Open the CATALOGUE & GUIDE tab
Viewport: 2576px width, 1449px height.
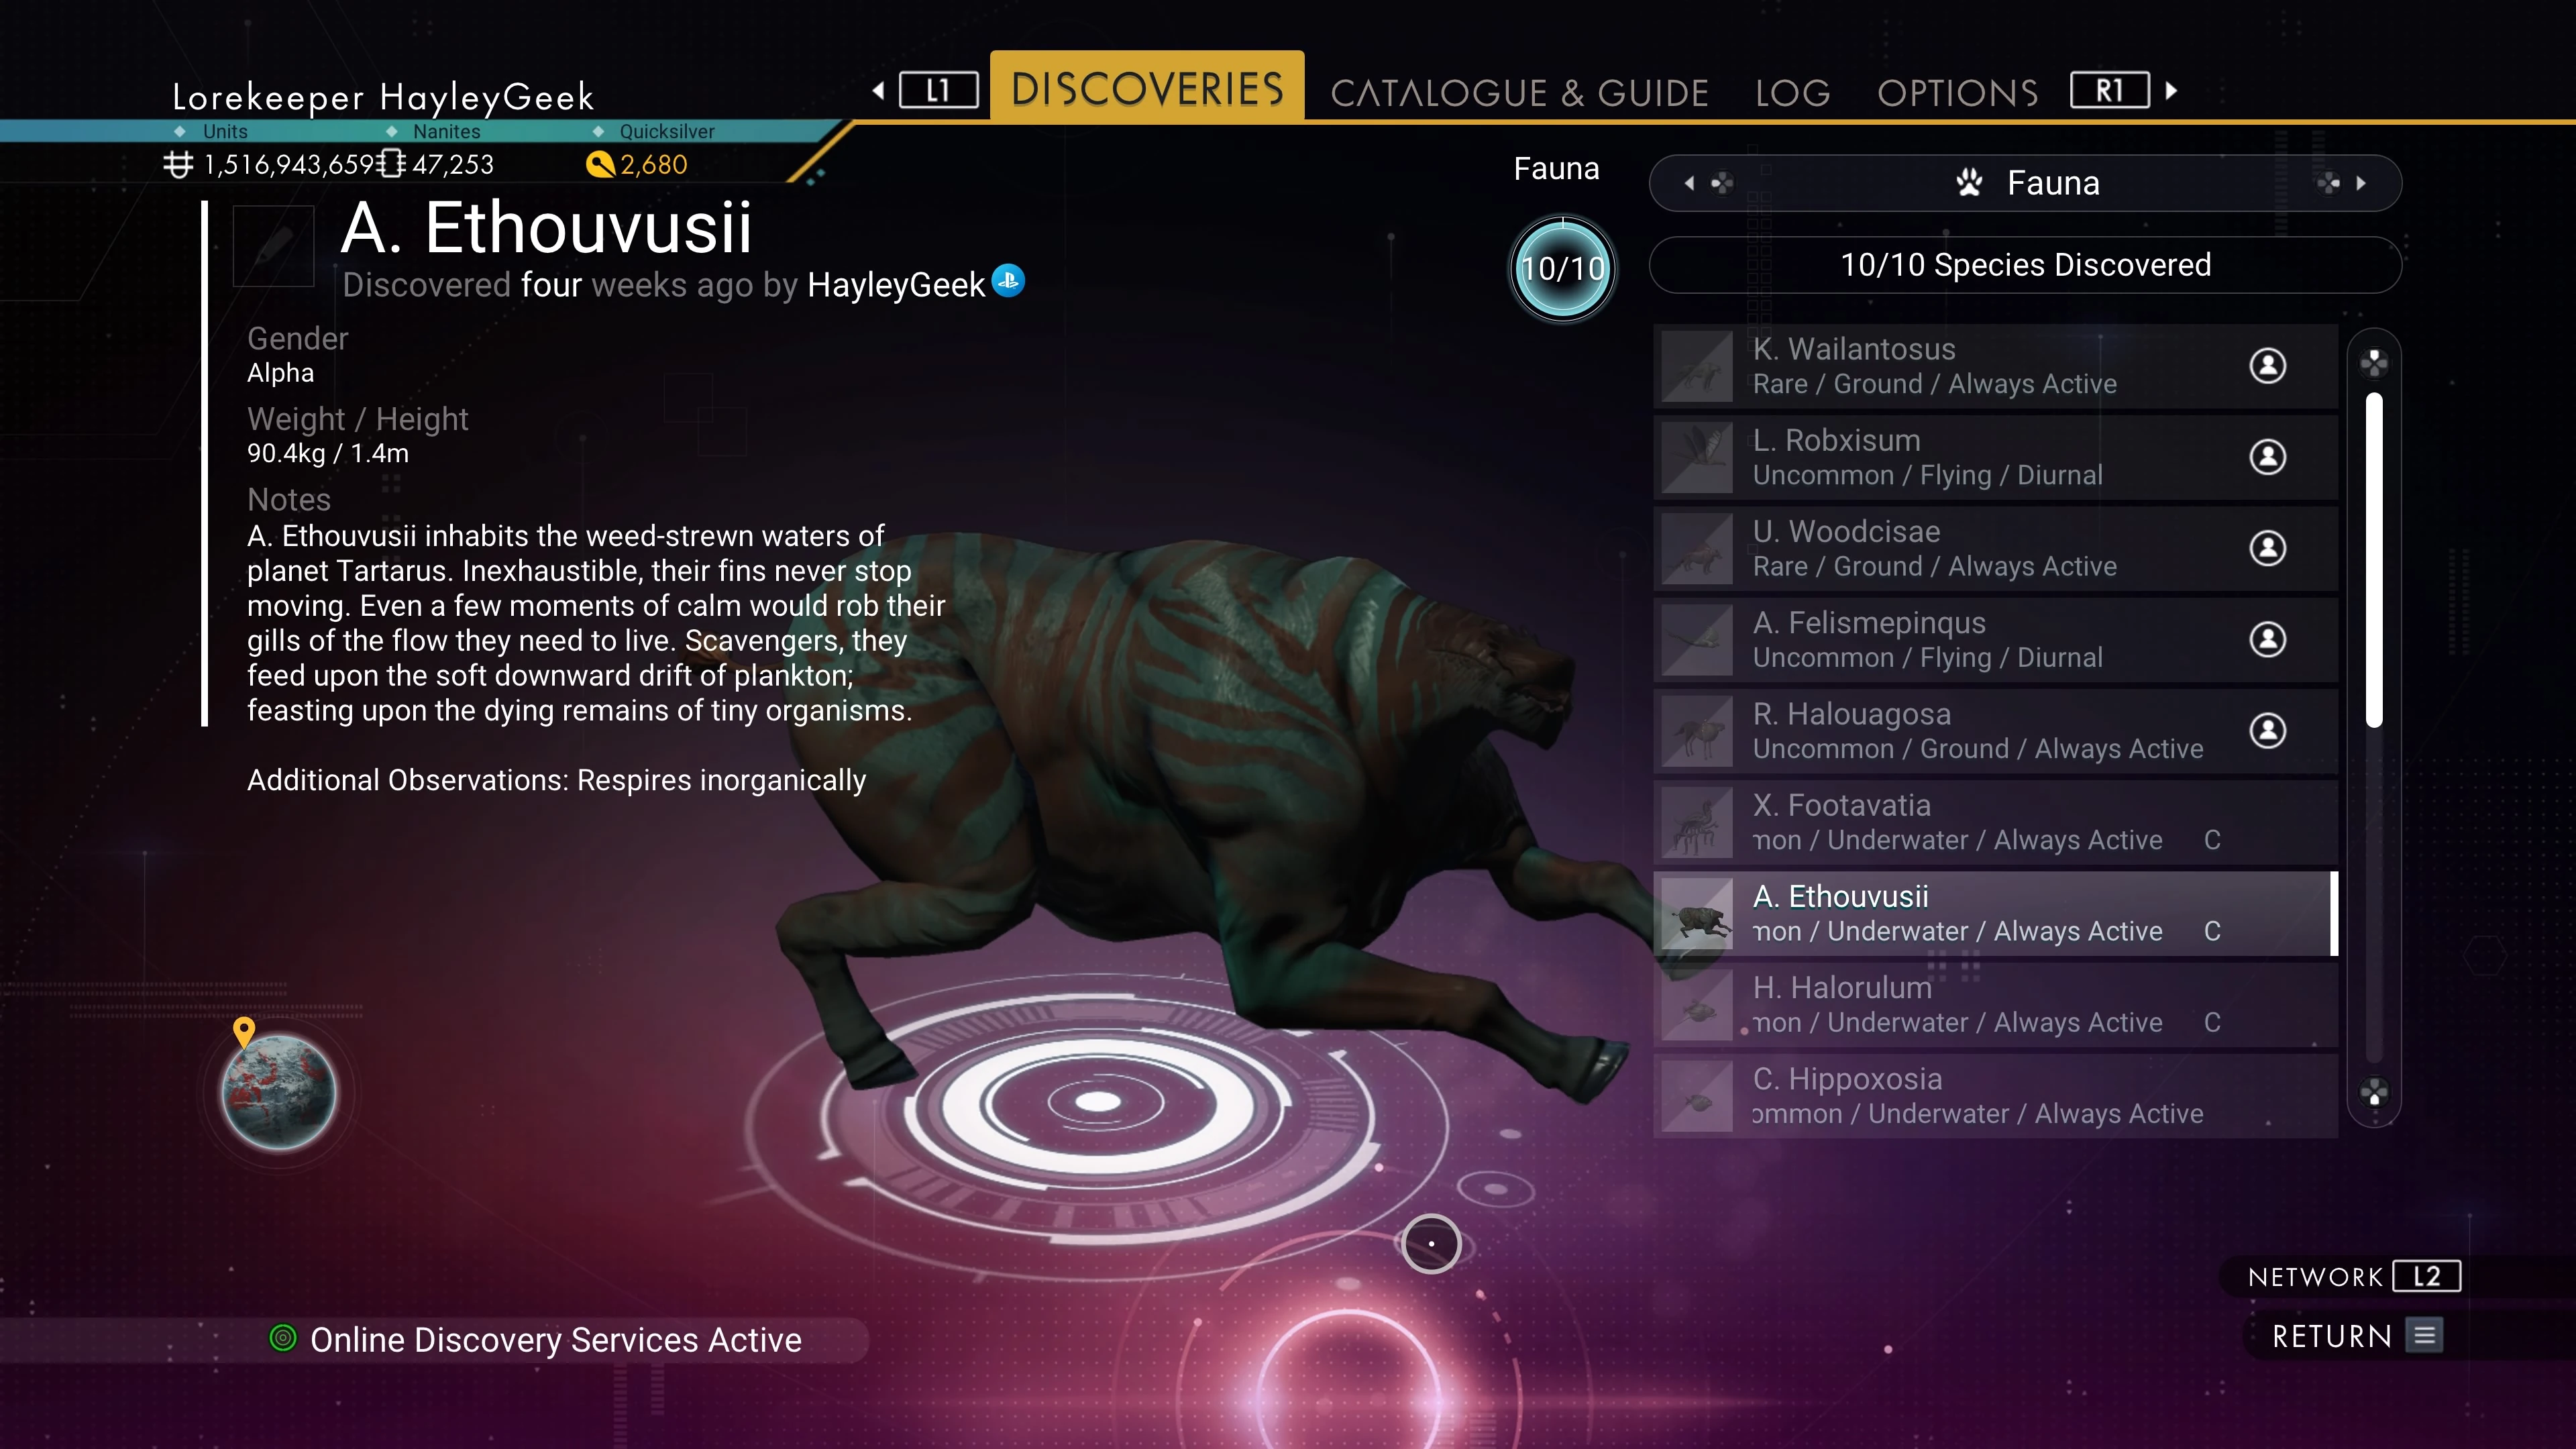click(1519, 92)
